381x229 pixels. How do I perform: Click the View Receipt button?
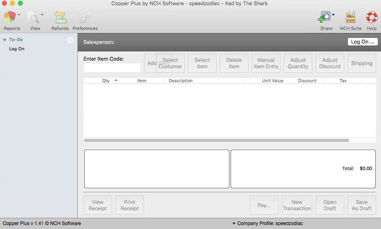(x=98, y=205)
